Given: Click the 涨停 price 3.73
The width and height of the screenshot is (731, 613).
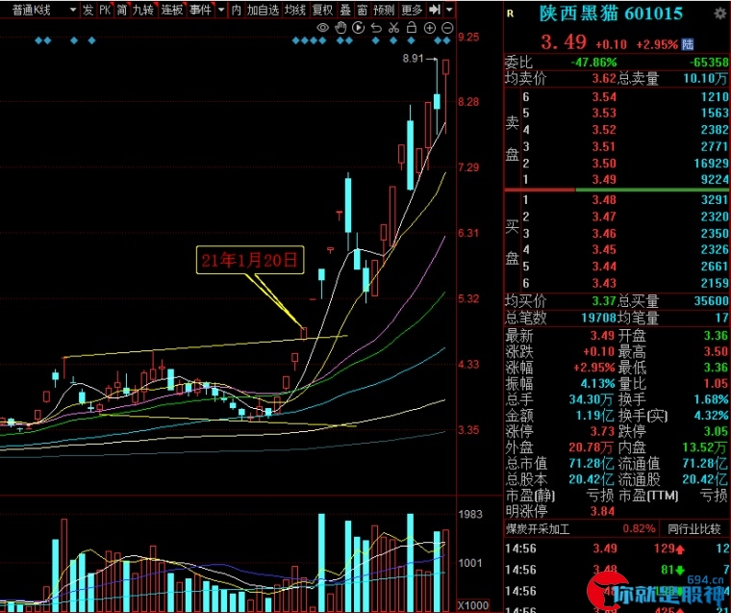Looking at the screenshot, I should tap(602, 431).
